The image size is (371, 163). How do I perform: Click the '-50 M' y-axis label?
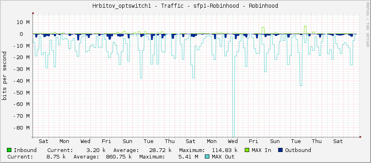click(x=21, y=93)
